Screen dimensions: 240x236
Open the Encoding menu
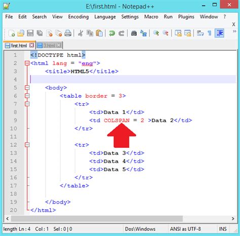[78, 17]
